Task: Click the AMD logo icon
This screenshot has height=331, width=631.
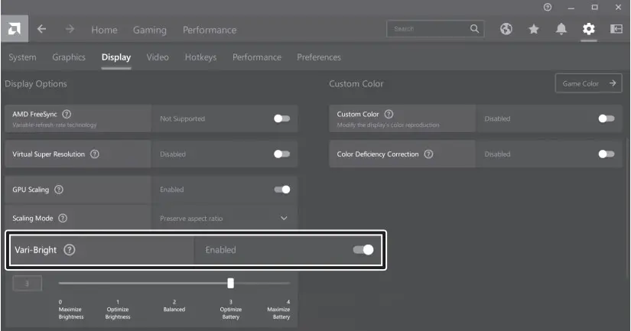Action: point(15,29)
